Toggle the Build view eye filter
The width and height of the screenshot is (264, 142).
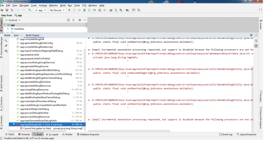[6, 51]
